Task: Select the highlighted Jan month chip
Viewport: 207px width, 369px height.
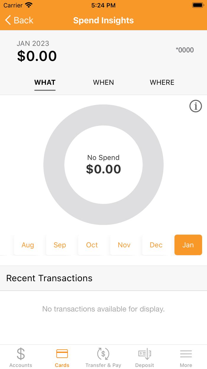Action: (x=188, y=245)
